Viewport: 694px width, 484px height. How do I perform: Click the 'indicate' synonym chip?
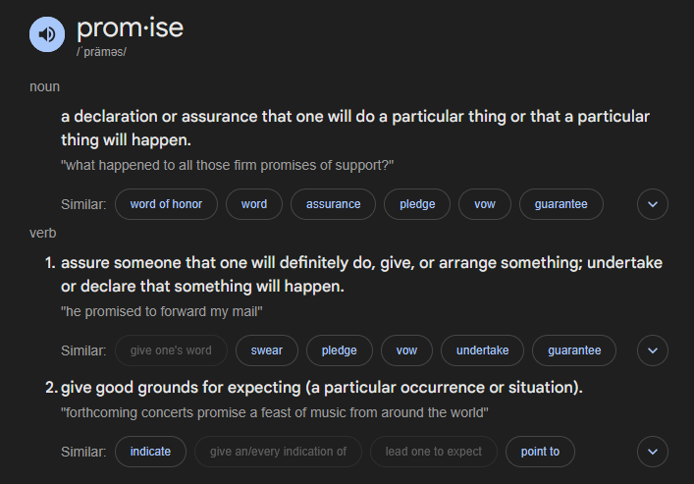click(150, 452)
